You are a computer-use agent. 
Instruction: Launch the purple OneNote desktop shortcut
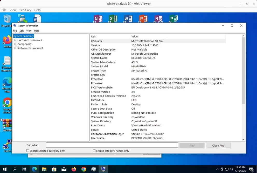pos(98,19)
